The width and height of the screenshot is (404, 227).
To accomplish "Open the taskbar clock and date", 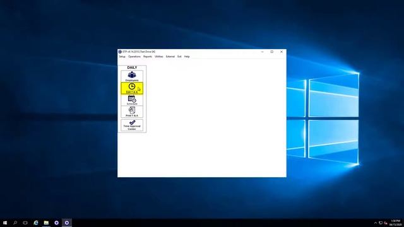I will click(396, 223).
